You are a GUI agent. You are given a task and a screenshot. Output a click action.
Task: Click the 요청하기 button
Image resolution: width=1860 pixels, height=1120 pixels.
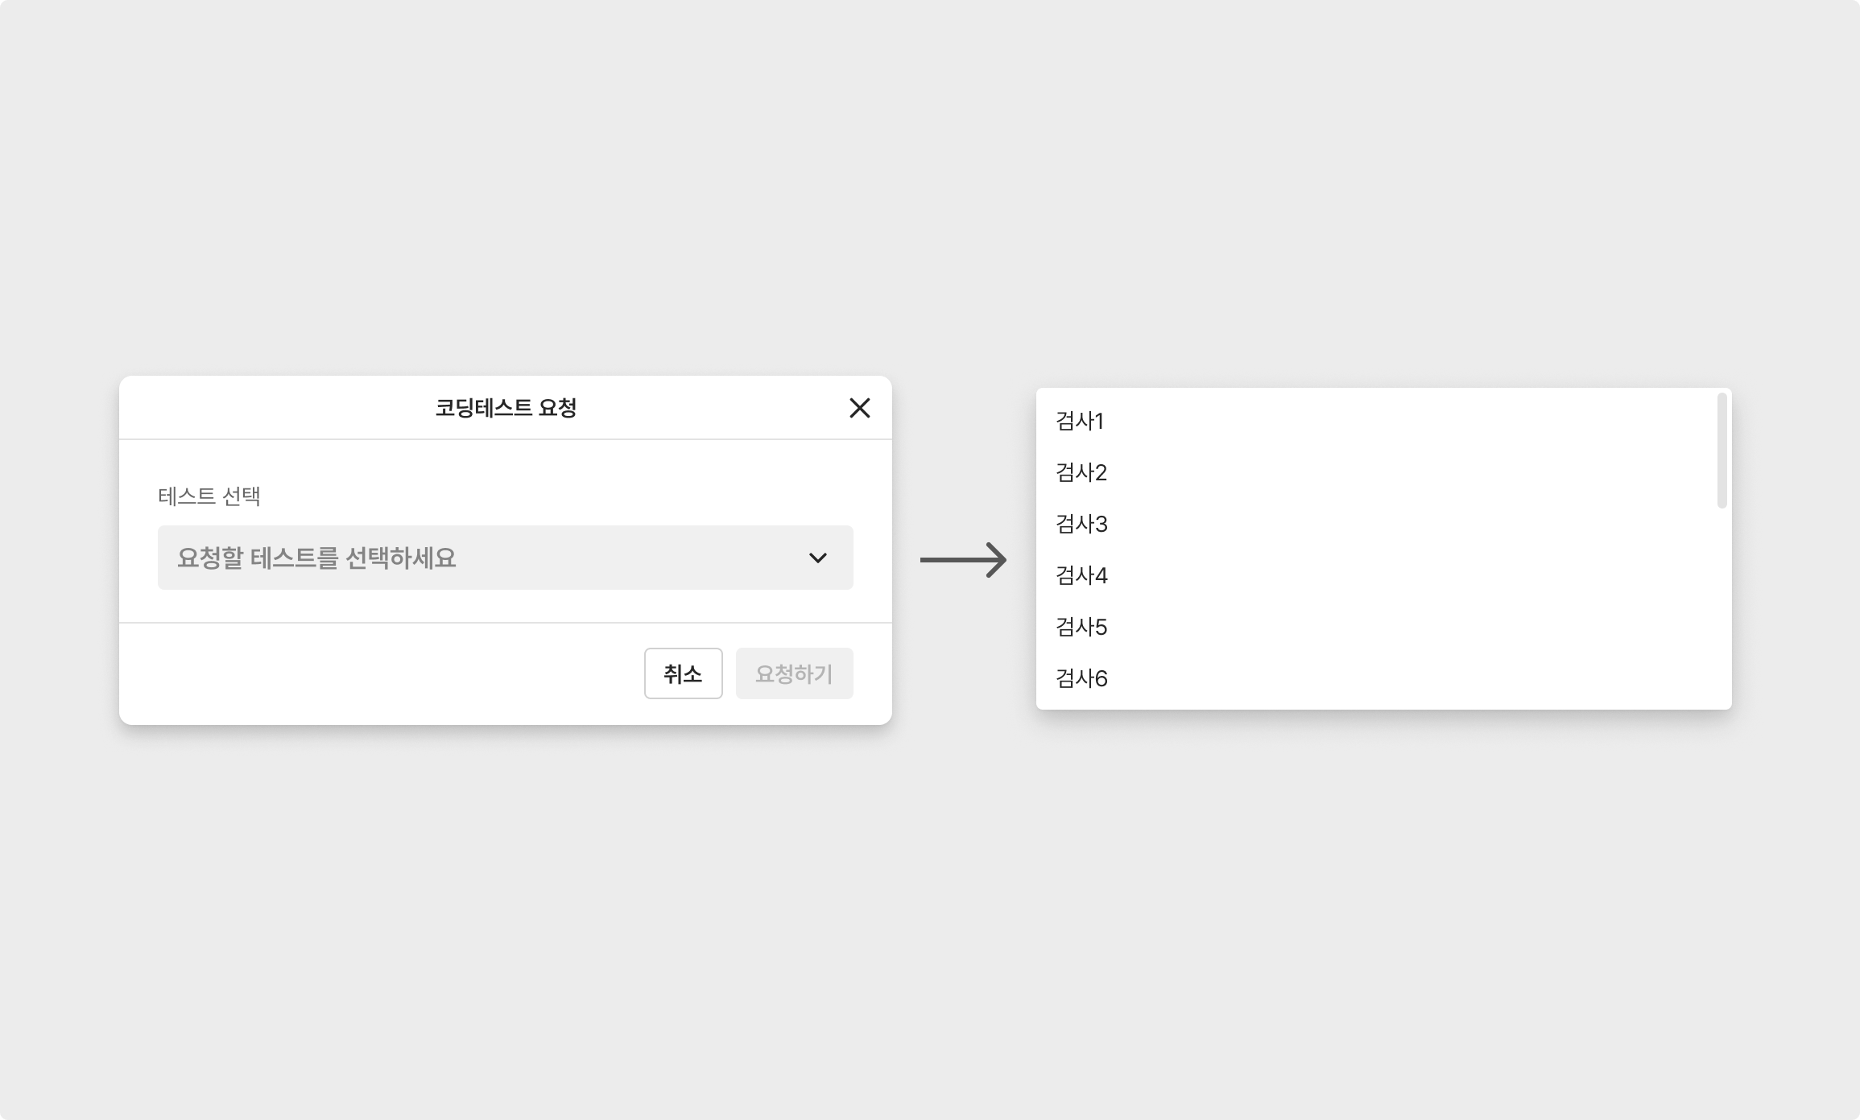pyautogui.click(x=794, y=673)
